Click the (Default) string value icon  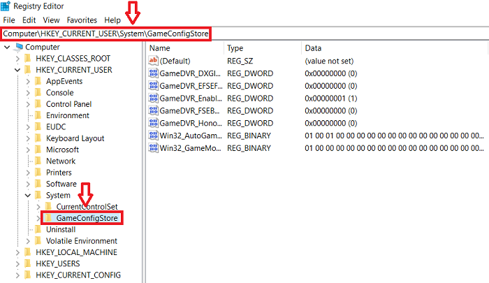153,61
